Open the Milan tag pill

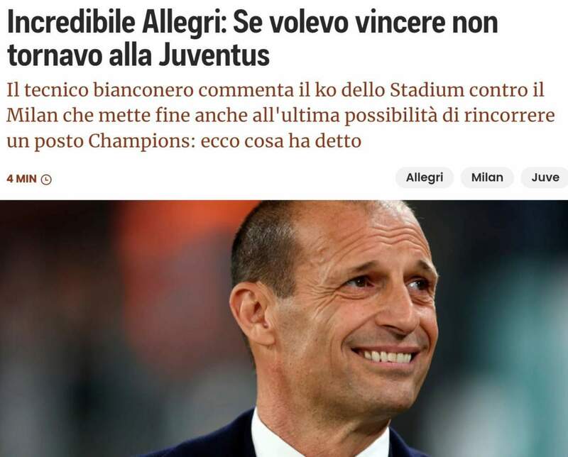pos(487,177)
